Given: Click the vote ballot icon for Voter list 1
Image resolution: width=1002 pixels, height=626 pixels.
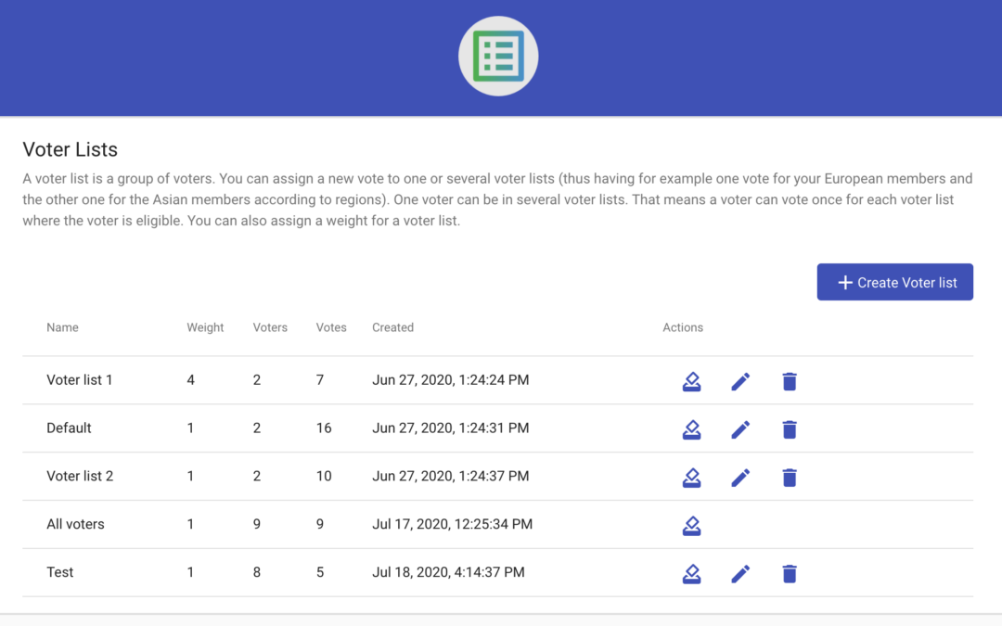Looking at the screenshot, I should point(691,381).
